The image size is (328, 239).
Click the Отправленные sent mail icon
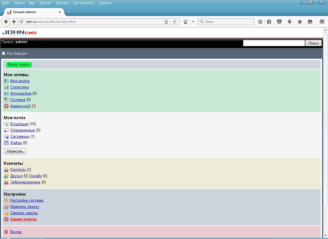(6, 130)
